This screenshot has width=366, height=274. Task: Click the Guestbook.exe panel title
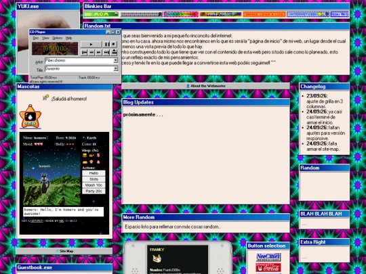pyautogui.click(x=35, y=267)
